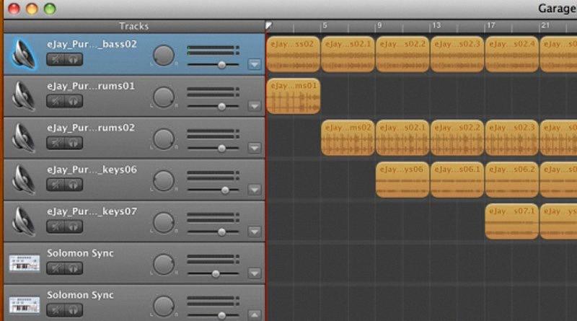
Task: Select the eJay...s06.2 keys region
Action: pos(512,180)
